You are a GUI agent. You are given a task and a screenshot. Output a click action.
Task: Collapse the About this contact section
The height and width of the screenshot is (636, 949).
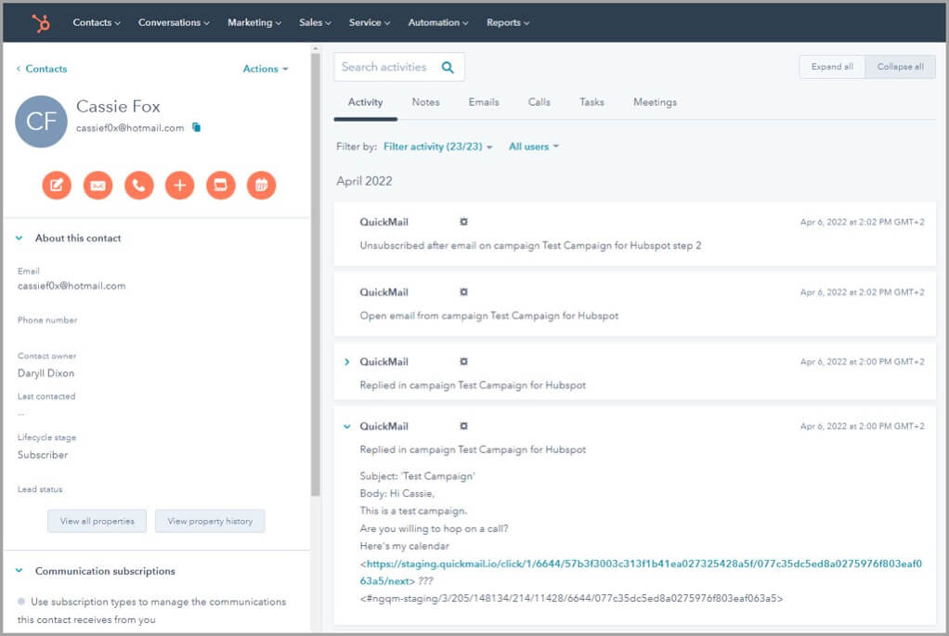[x=19, y=239]
